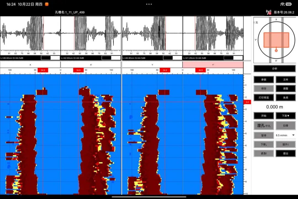Adjust gain bar next to L=46.60cm
This screenshot has width=298, height=199.
click(50, 58)
